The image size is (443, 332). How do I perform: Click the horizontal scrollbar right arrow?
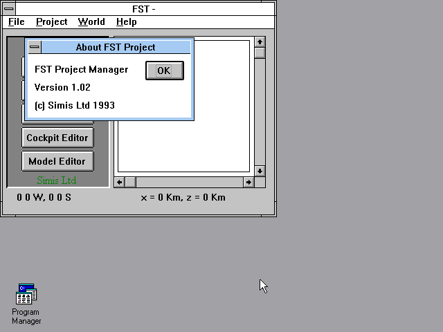coord(249,182)
